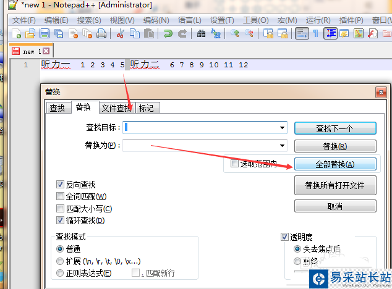Screen dimensions: 392x289
Task: Open the 插件(P) menu
Action: coord(351,20)
